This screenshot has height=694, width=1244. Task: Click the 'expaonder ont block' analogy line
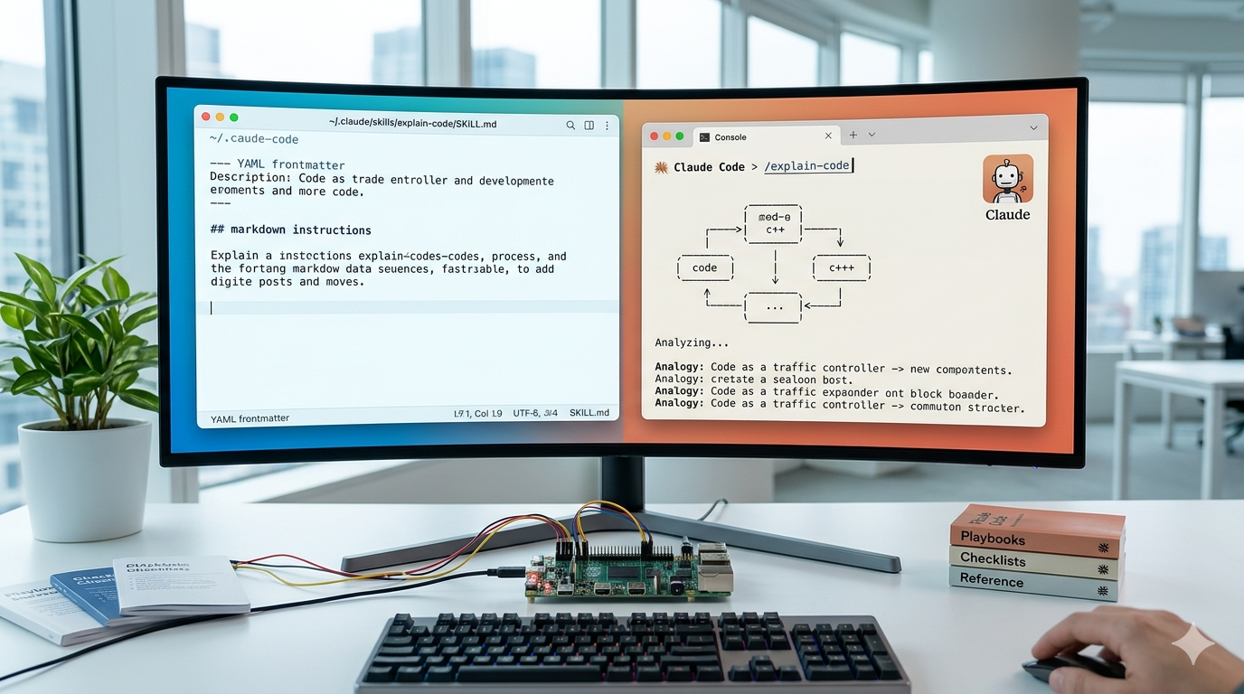(826, 392)
